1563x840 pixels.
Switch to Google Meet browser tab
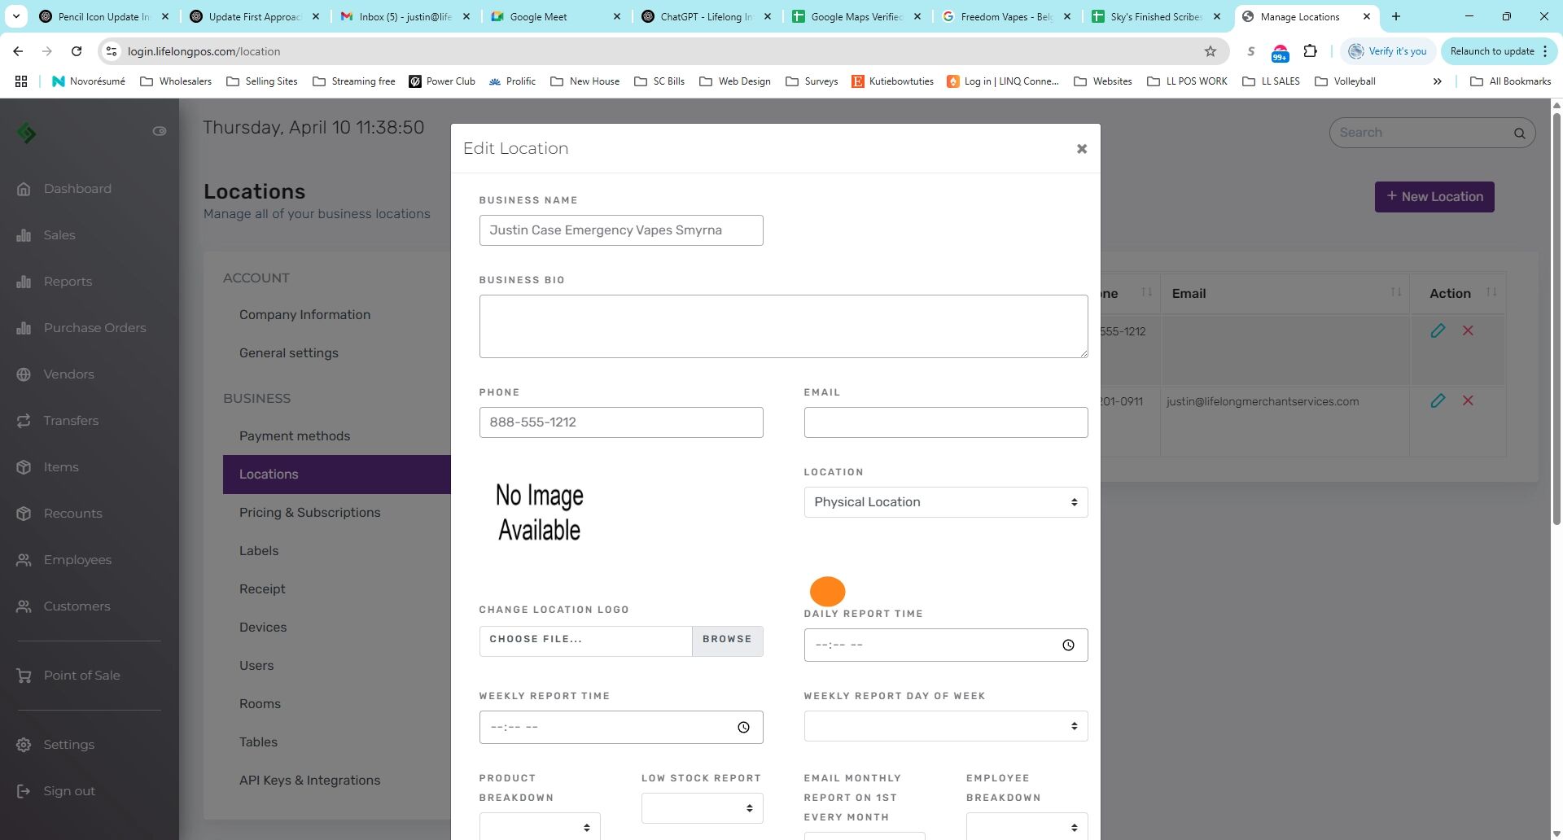[x=556, y=16]
